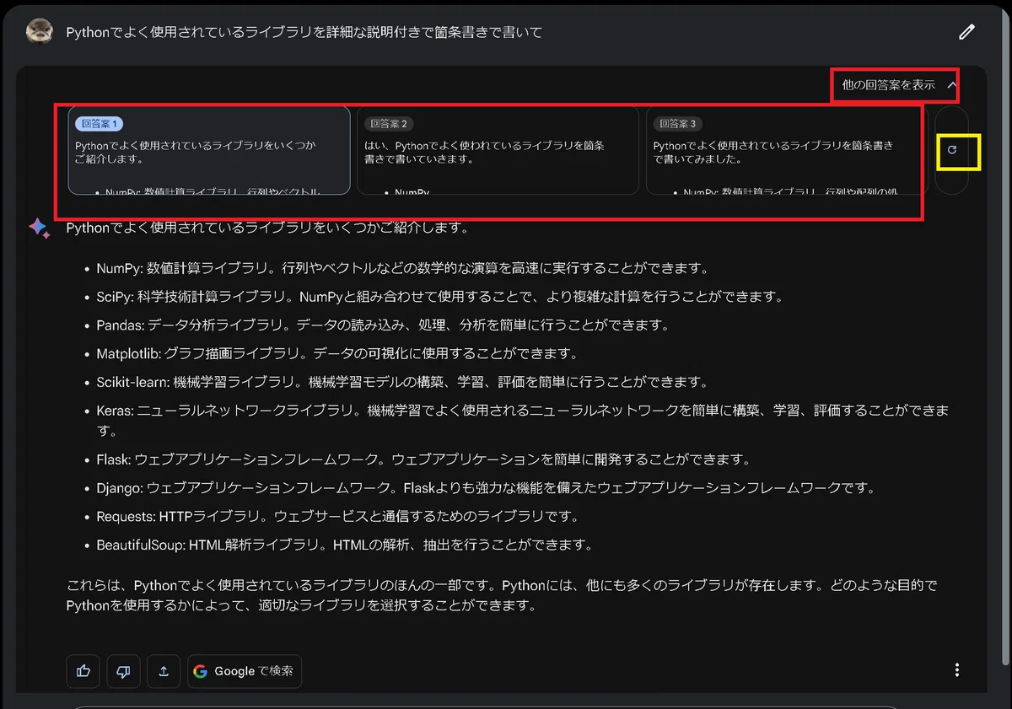Click the Bard sparkle icon
The image size is (1012, 709).
[x=39, y=228]
